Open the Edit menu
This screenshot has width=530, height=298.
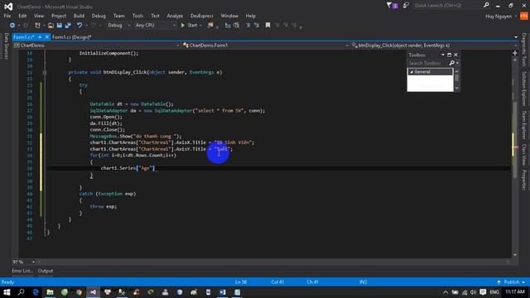click(22, 16)
